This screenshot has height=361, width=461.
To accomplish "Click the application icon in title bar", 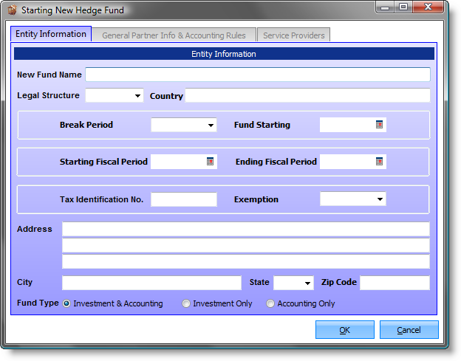I will (x=12, y=10).
